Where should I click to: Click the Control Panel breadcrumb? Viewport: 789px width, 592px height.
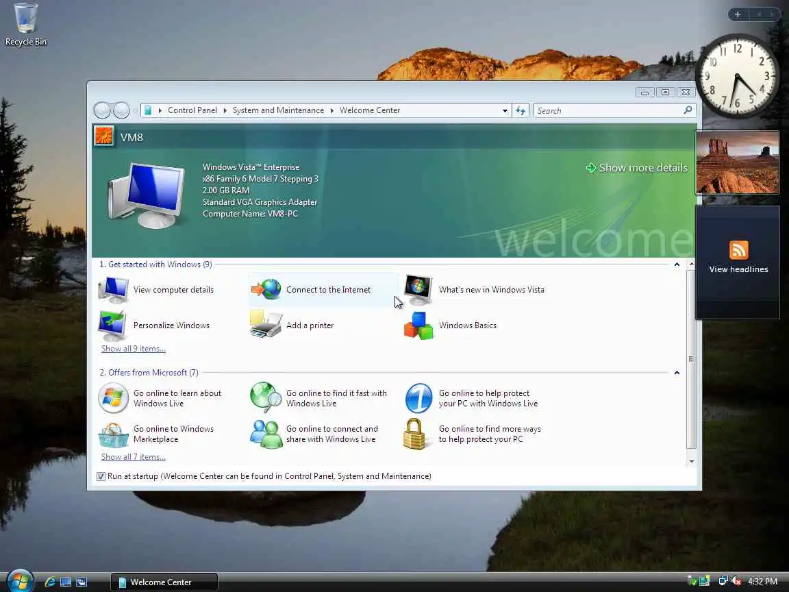192,110
